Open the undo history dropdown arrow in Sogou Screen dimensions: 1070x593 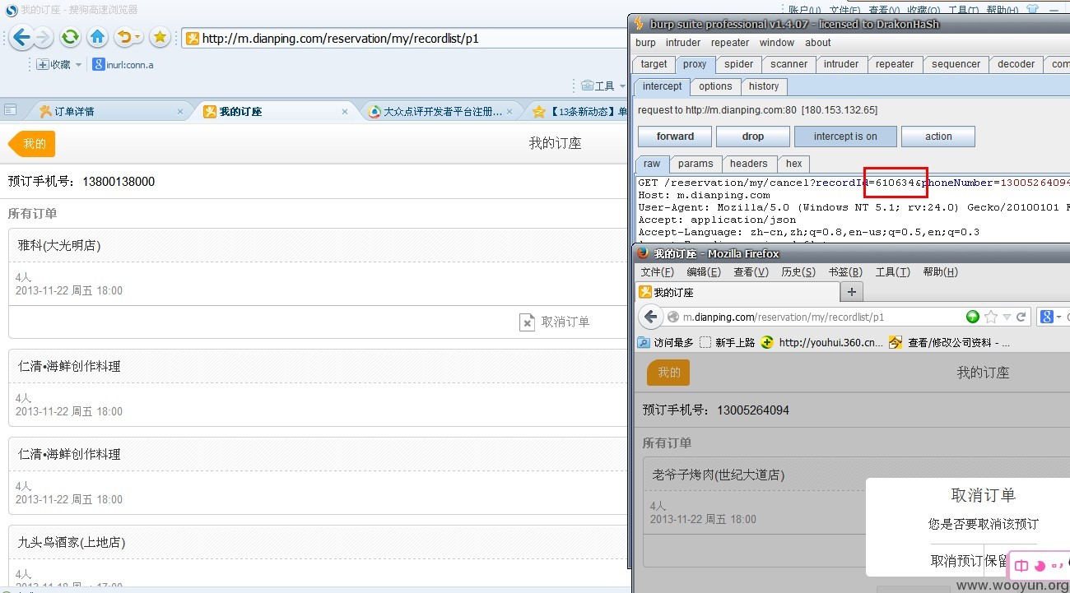click(x=138, y=38)
